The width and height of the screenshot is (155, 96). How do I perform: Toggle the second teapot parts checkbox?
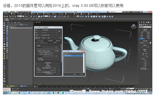point(144,62)
